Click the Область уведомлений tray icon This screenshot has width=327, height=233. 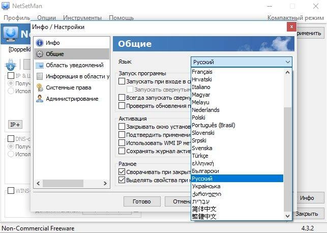[x=40, y=65]
